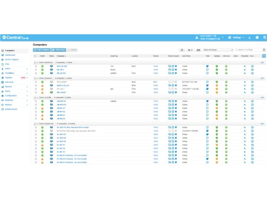Viewport: 267px width, 200px height.
Task: Click the Ad Hoc Support sidebar icon
Action: [3, 60]
